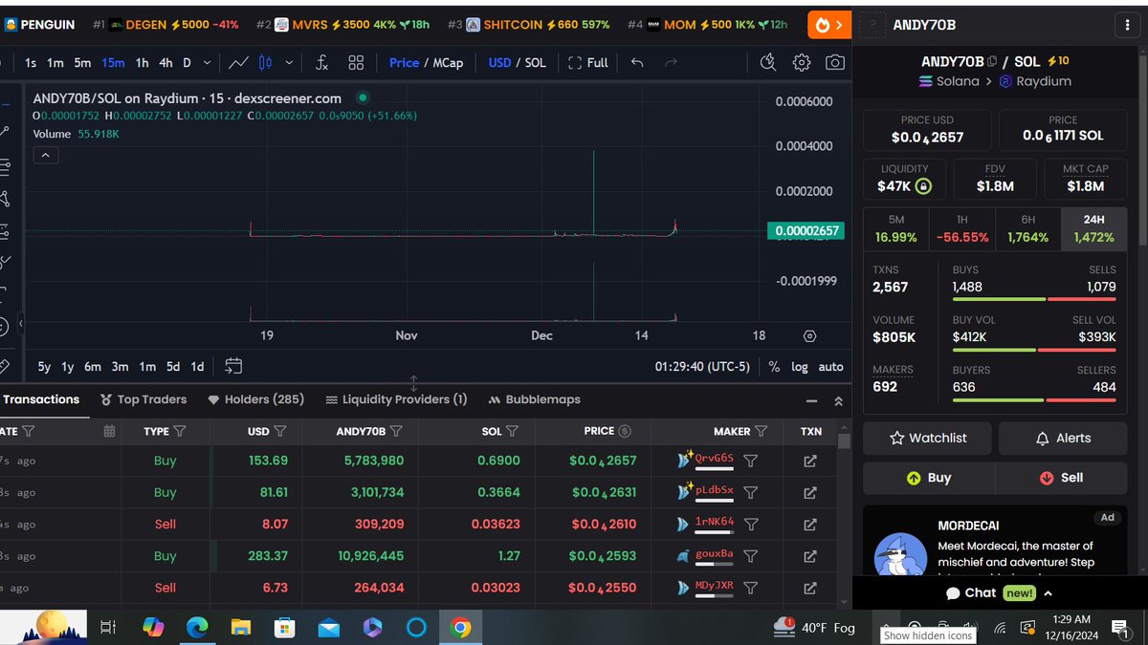
Task: Open the Liquidity Providers (1) tab
Action: 396,399
